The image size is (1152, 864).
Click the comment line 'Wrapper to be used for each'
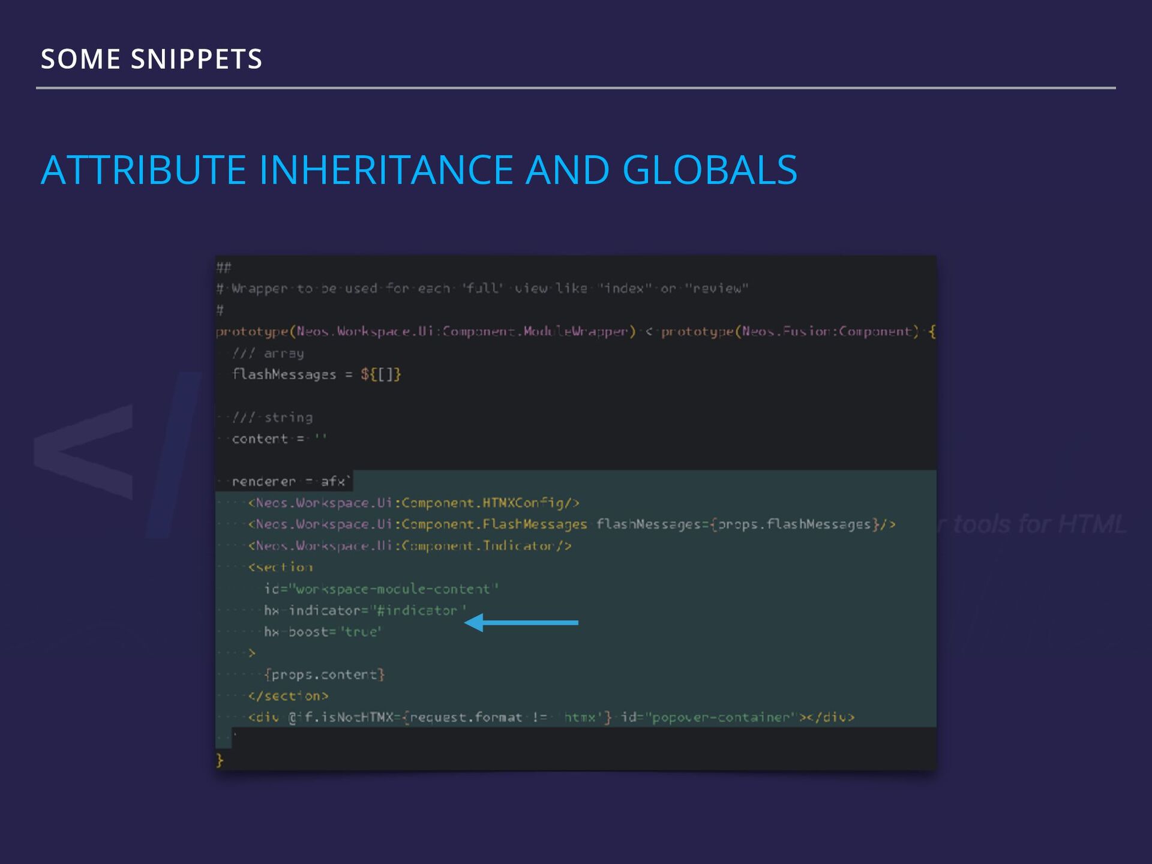click(x=482, y=289)
